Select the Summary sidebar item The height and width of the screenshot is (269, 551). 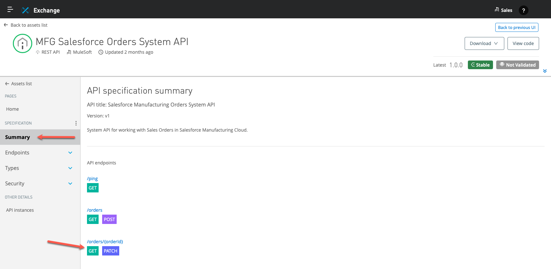(x=40, y=137)
